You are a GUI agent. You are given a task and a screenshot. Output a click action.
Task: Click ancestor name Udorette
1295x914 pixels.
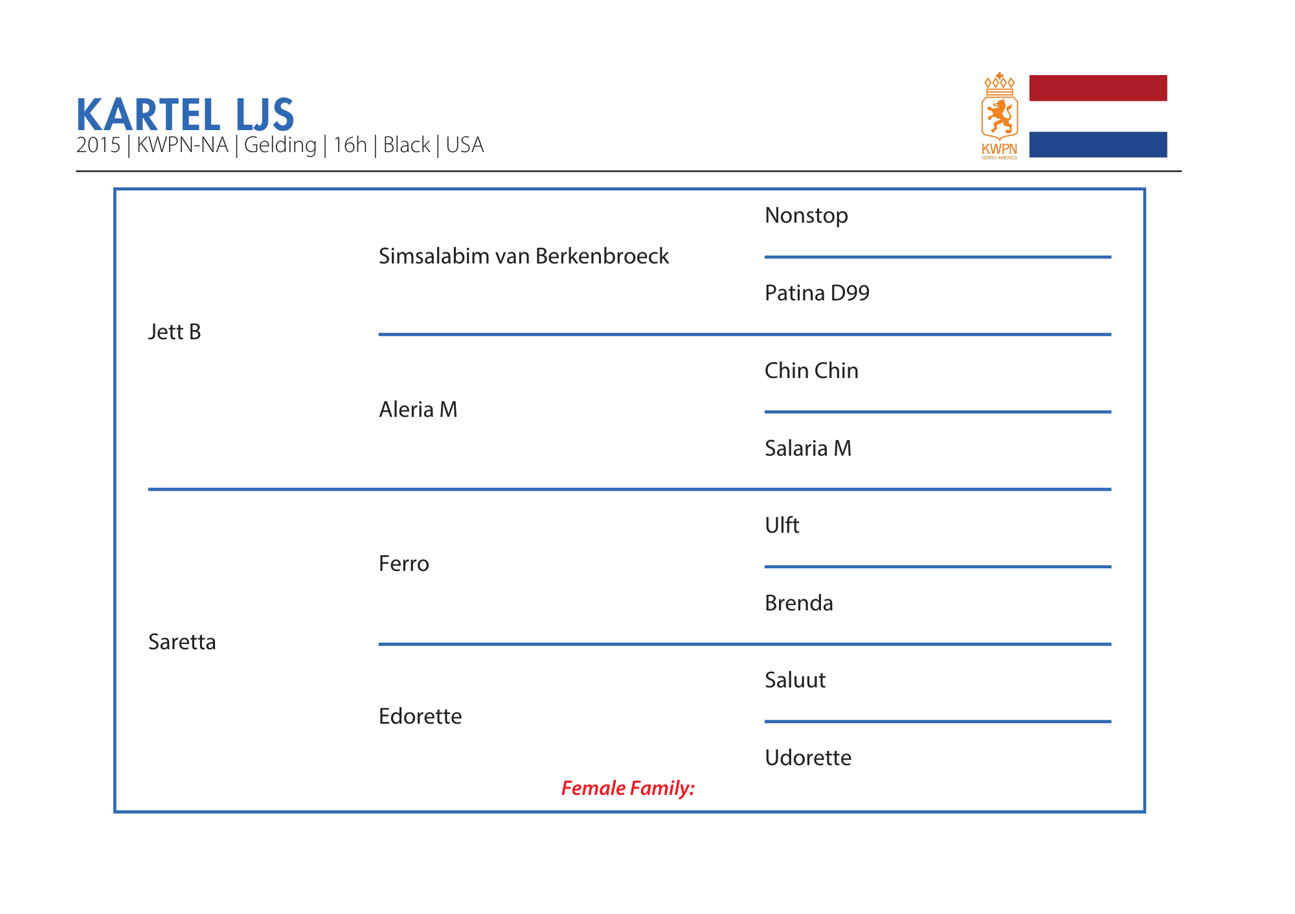pos(807,758)
